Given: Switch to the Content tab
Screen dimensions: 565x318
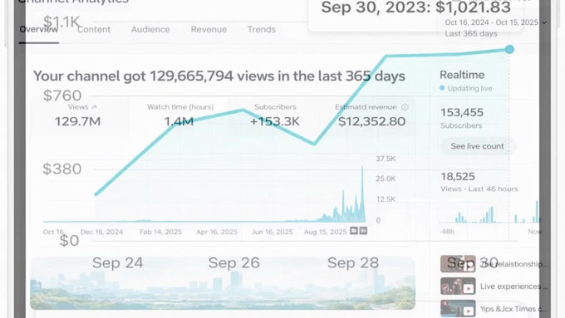Looking at the screenshot, I should (x=94, y=30).
